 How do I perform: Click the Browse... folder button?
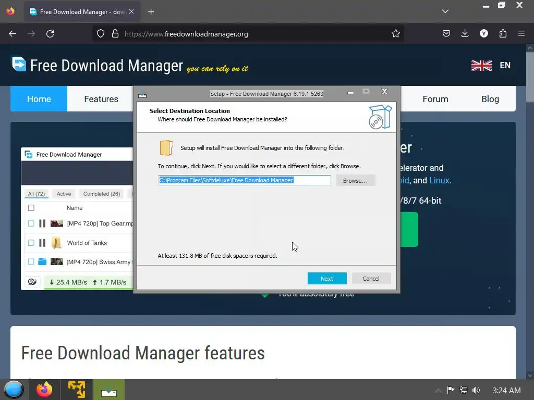(355, 181)
